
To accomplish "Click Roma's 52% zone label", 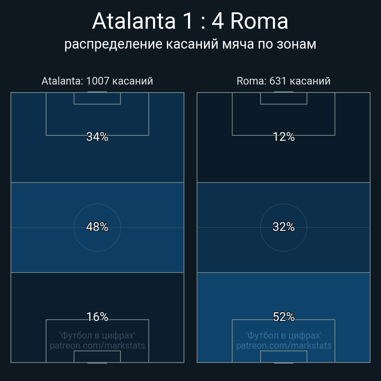I will pyautogui.click(x=283, y=317).
